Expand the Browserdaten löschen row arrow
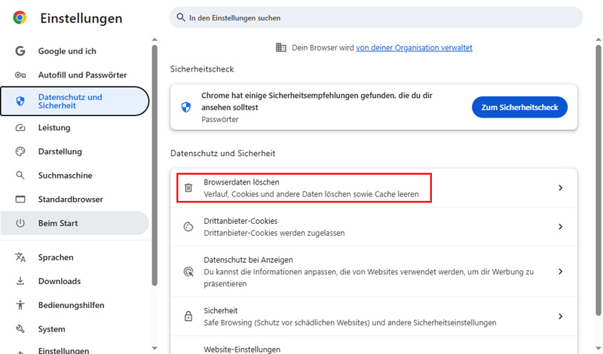The height and width of the screenshot is (354, 603). click(560, 188)
